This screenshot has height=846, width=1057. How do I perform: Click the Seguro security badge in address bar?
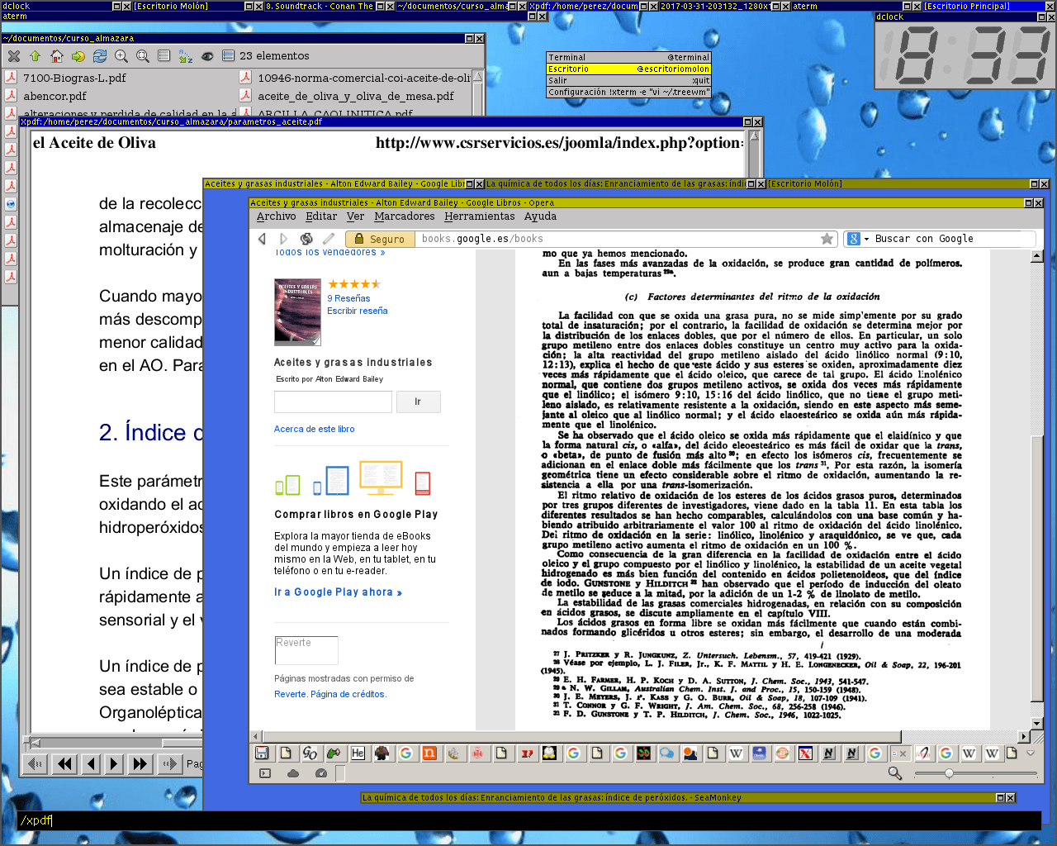click(380, 239)
